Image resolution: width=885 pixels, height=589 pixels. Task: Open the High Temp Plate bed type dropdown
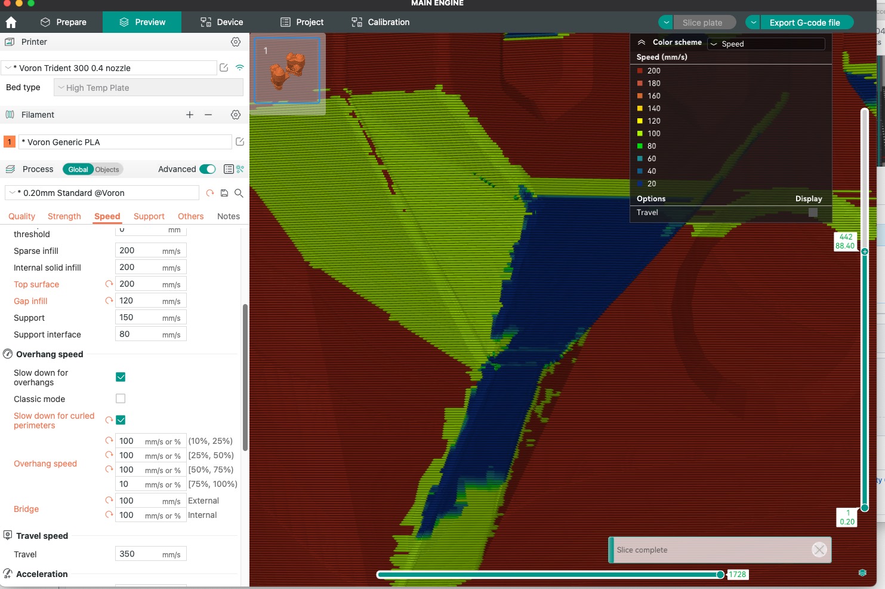147,87
